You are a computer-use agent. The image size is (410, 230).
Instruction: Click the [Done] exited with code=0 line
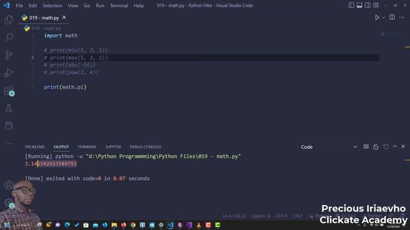coord(87,178)
